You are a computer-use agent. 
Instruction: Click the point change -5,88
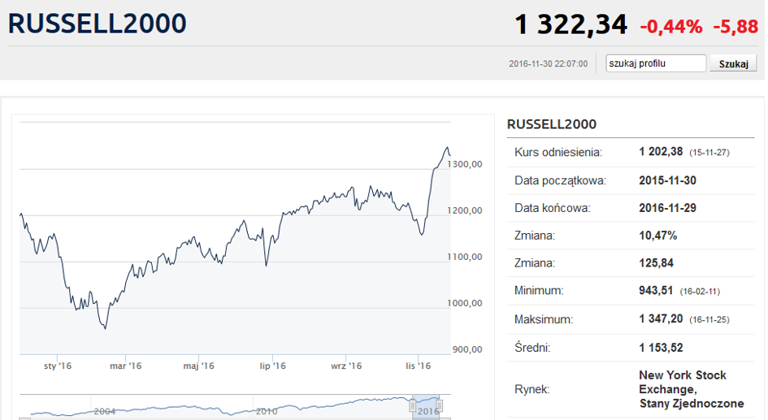click(735, 27)
